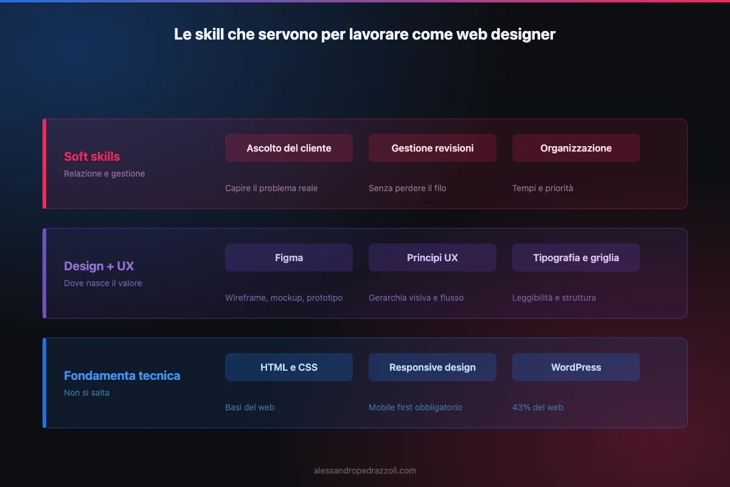The width and height of the screenshot is (730, 487).
Task: Click the 'Non si salta' subtitle
Action: [x=87, y=393]
